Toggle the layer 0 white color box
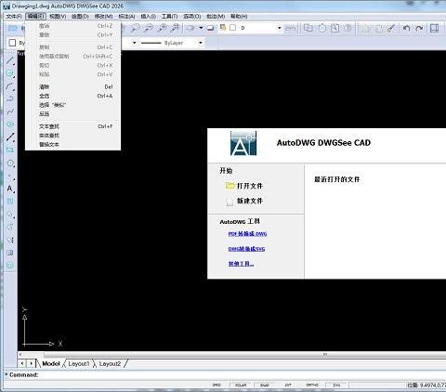Image resolution: width=446 pixels, height=392 pixels. point(233,28)
